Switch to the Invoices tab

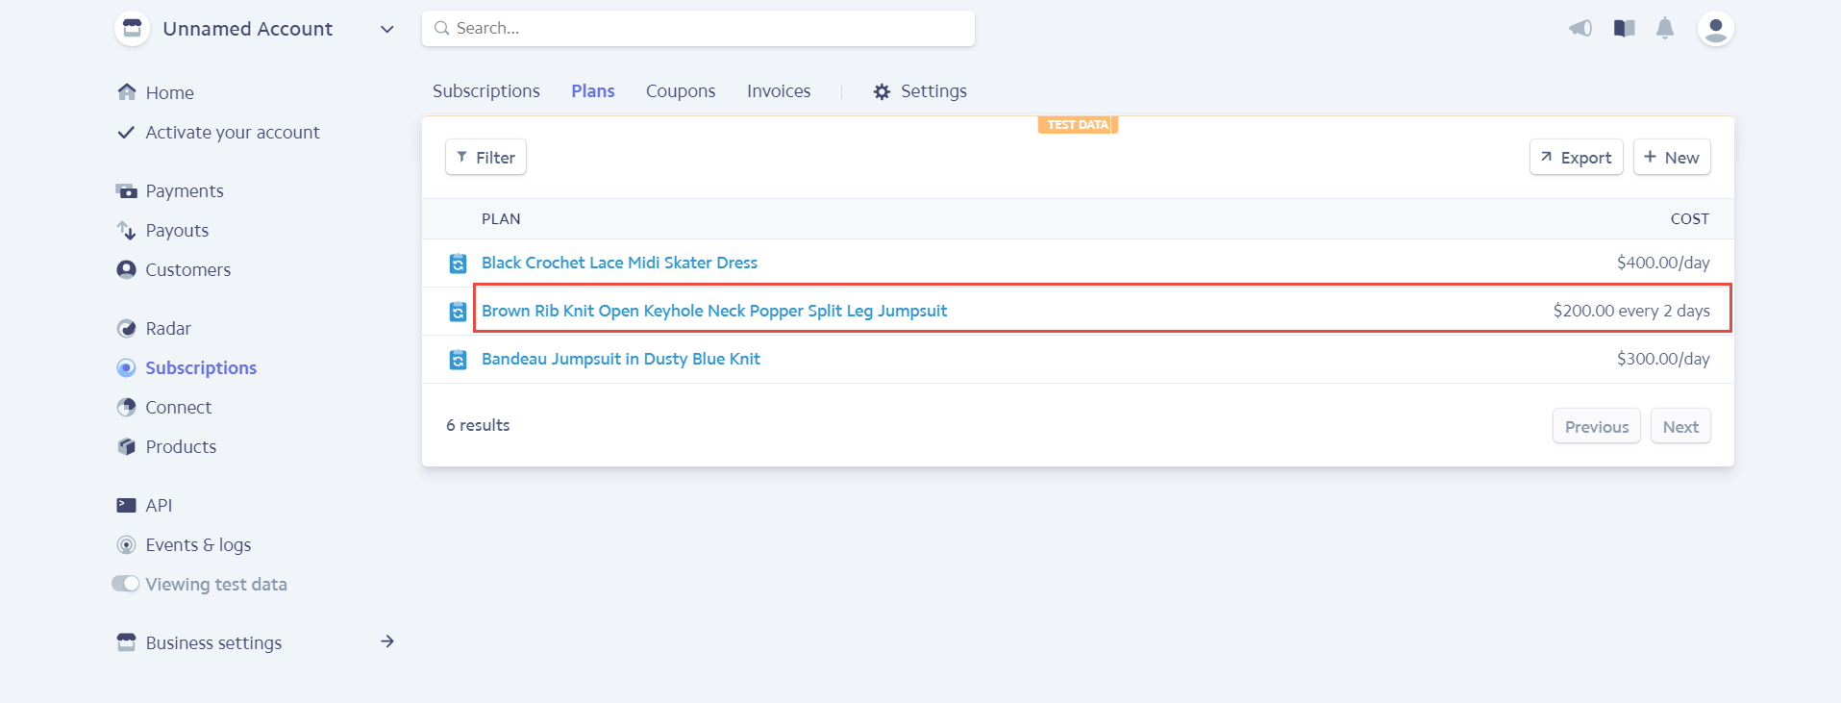[779, 91]
